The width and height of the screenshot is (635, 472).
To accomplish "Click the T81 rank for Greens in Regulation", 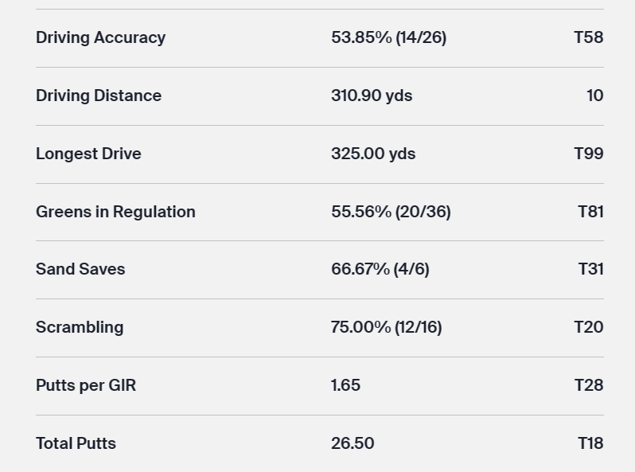I will 590,212.
